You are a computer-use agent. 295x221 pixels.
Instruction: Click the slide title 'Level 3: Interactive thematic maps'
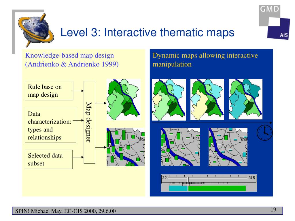point(147,32)
